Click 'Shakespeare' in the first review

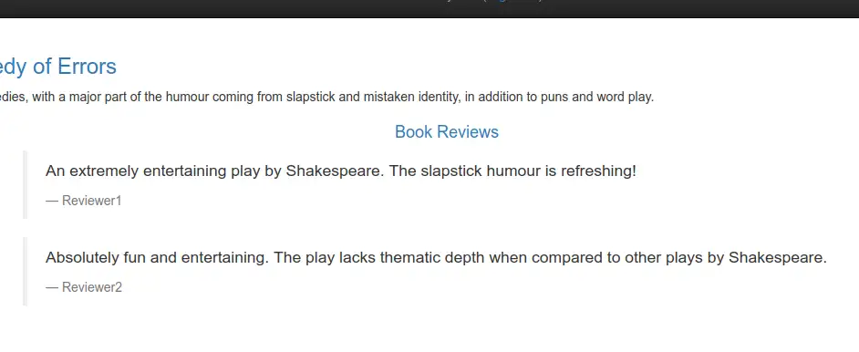coord(336,171)
